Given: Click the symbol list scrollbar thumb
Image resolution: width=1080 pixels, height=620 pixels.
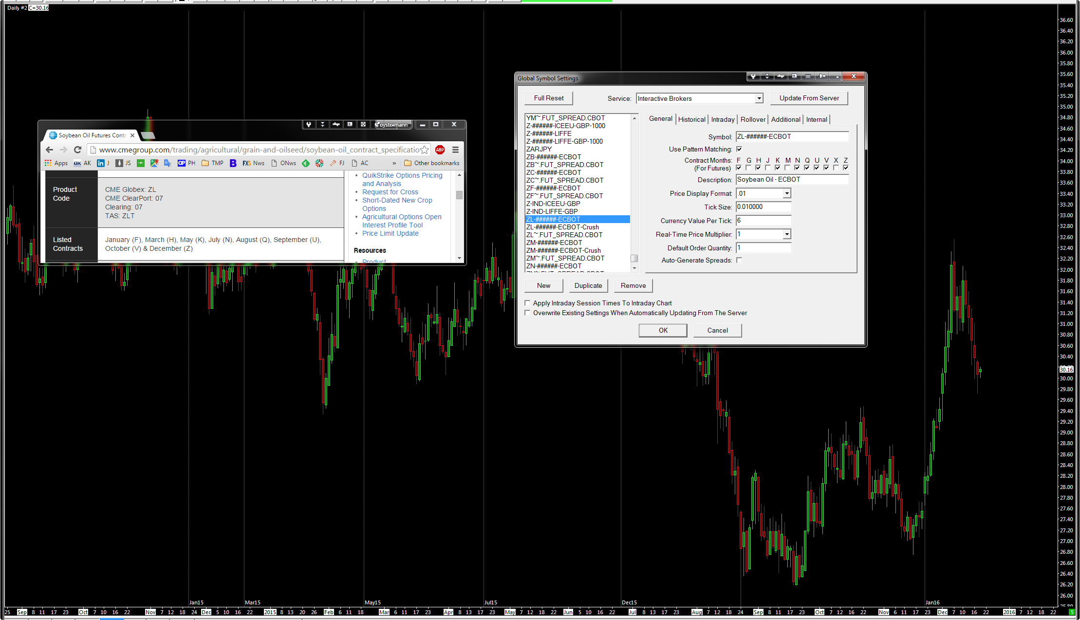Looking at the screenshot, I should 634,258.
